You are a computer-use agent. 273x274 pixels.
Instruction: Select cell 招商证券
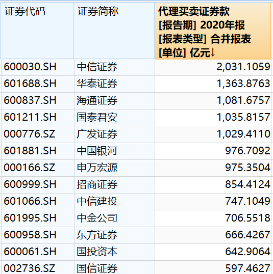point(114,185)
